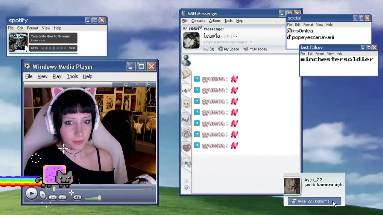The image size is (383, 215).
Task: Select the stock chart tab in MSN sidebar
Action: 186,119
